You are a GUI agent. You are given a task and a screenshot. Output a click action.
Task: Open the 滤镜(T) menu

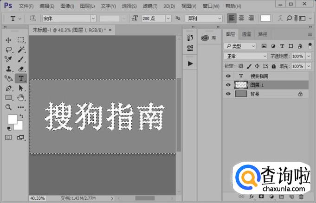150,6
